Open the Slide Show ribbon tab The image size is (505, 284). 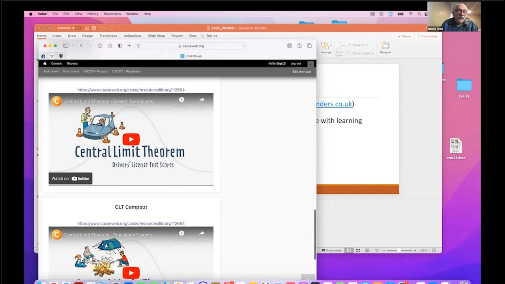click(x=157, y=36)
